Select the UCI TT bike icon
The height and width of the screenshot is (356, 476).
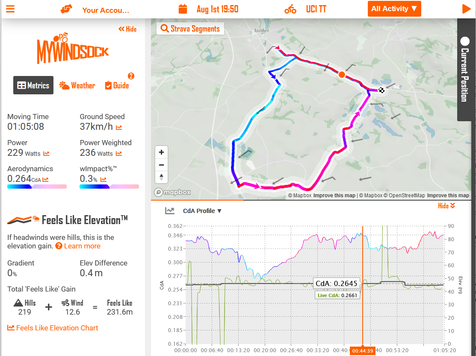(291, 9)
